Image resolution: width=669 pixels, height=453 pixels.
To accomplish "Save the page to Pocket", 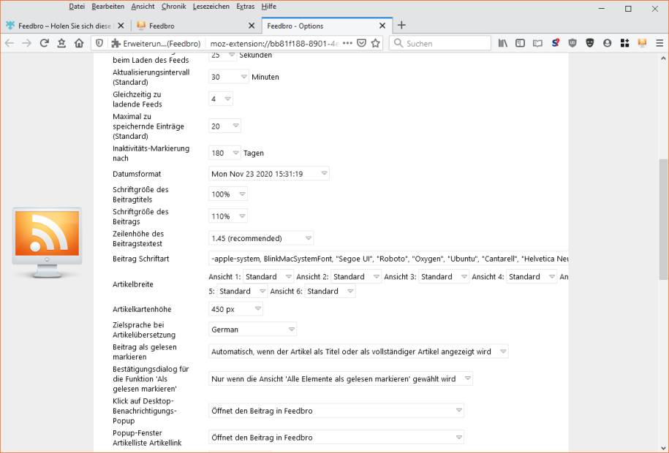I will [361, 43].
